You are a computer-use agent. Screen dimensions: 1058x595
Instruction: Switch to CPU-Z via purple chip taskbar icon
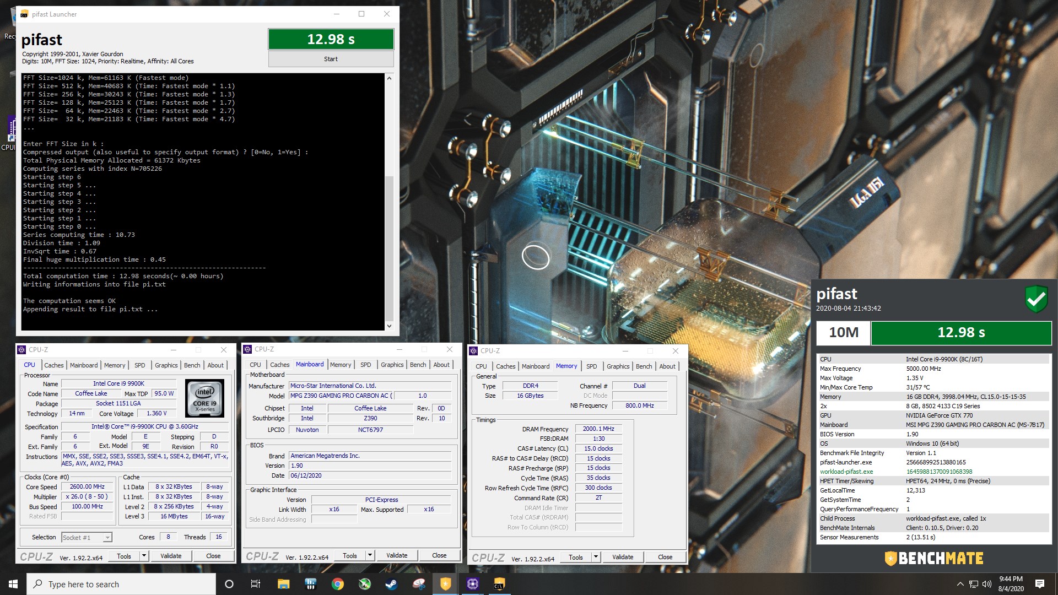click(x=472, y=584)
